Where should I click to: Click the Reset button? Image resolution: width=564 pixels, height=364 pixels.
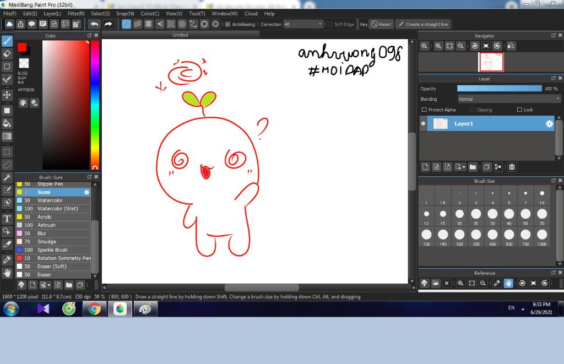point(382,24)
